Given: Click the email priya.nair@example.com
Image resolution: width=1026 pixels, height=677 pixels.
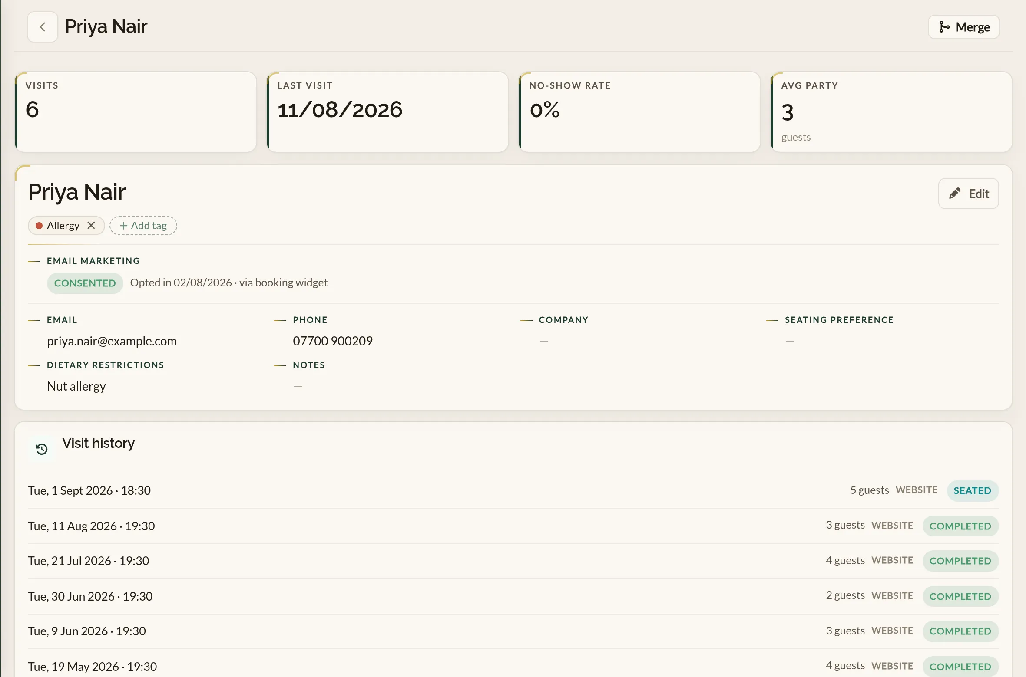Looking at the screenshot, I should [112, 341].
